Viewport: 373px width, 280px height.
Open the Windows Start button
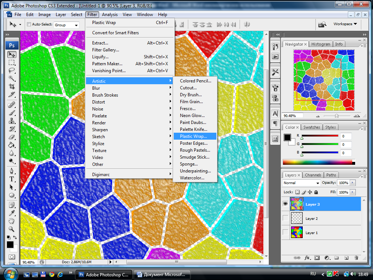(10, 274)
